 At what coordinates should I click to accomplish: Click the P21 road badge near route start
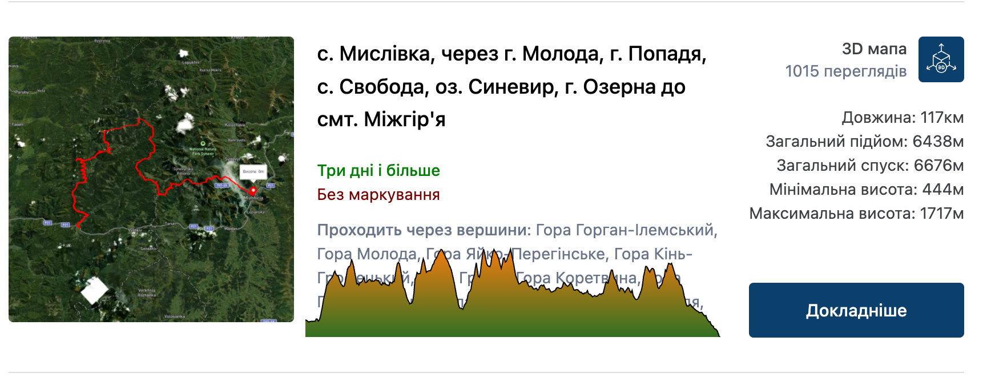point(65,225)
